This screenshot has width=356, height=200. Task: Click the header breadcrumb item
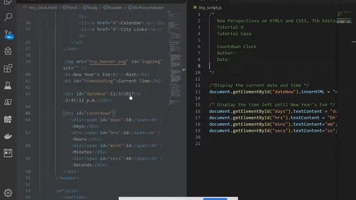pyautogui.click(x=113, y=7)
